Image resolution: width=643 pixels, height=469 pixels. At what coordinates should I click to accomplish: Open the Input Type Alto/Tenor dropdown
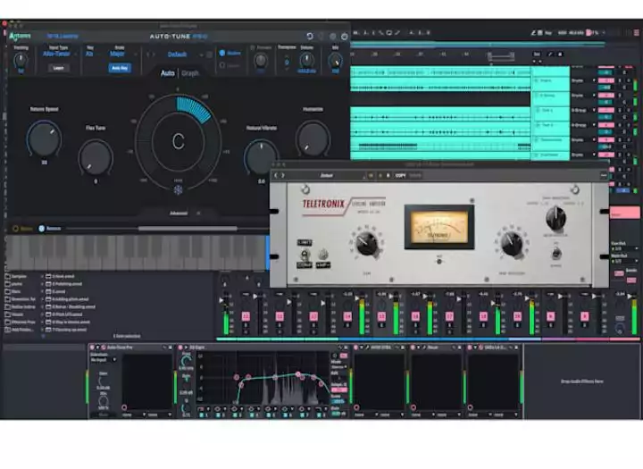tap(59, 54)
